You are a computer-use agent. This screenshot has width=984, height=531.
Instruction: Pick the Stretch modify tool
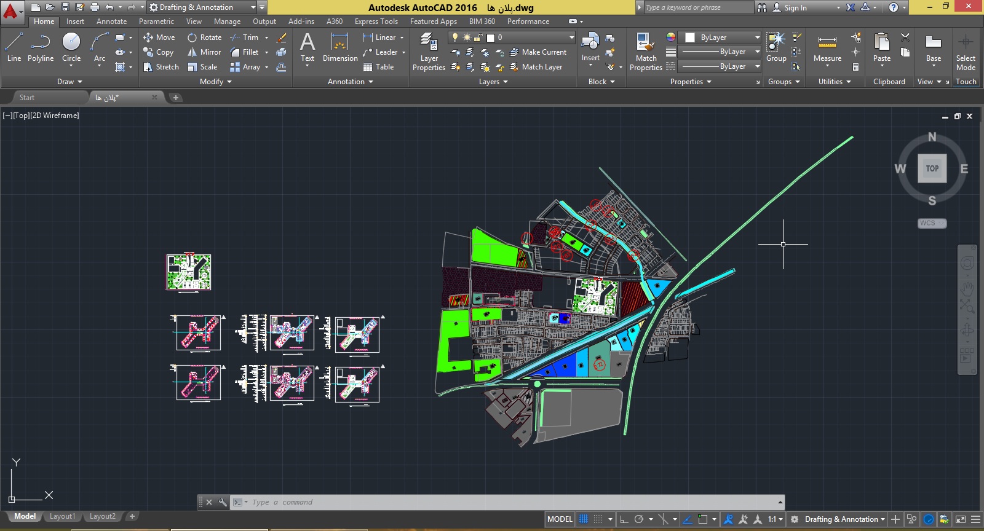[x=148, y=67]
